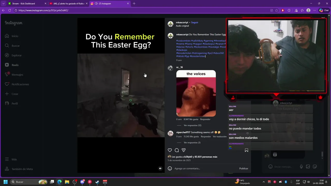Open the weather widget showing 14°C Despejado
This screenshot has width=331, height=186.
243,182
